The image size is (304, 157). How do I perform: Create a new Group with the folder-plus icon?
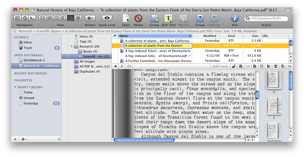154,18
